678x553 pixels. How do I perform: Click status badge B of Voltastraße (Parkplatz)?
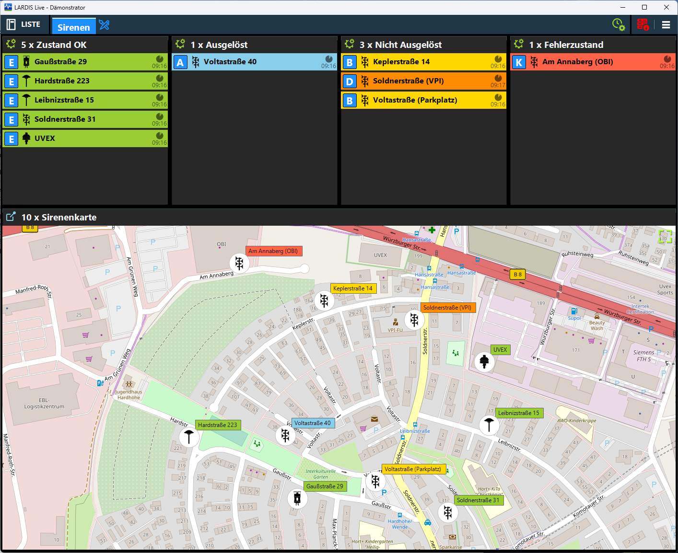tap(350, 101)
